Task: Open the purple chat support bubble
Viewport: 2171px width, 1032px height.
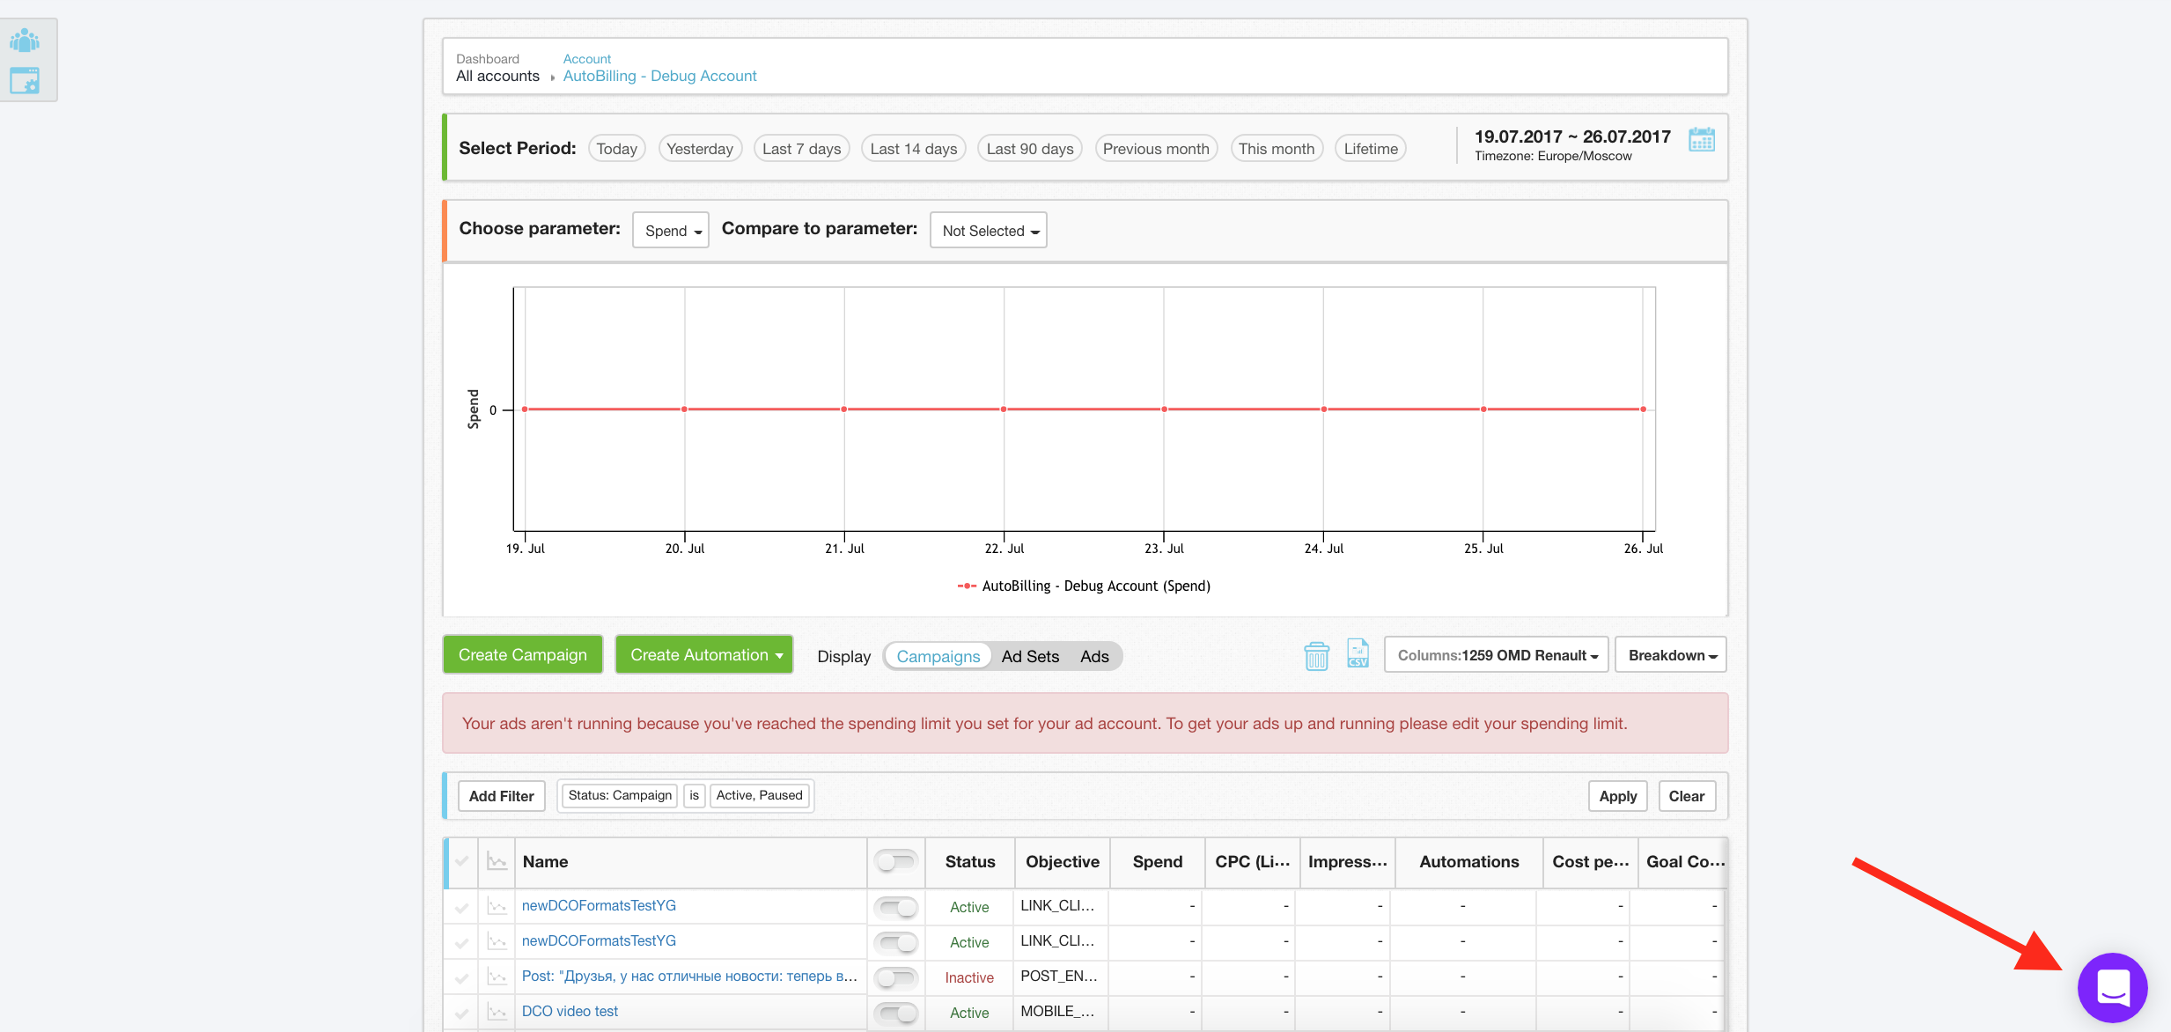Action: click(x=2112, y=987)
